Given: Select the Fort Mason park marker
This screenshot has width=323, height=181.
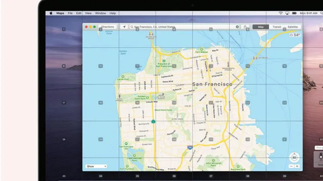Looking at the screenshot, I should (x=202, y=49).
